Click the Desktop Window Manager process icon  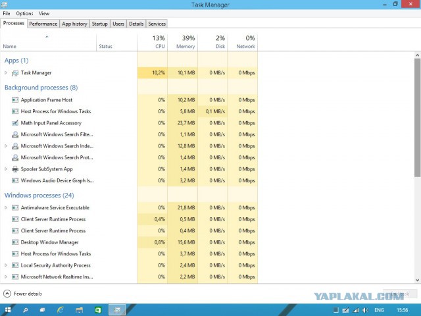(15, 242)
